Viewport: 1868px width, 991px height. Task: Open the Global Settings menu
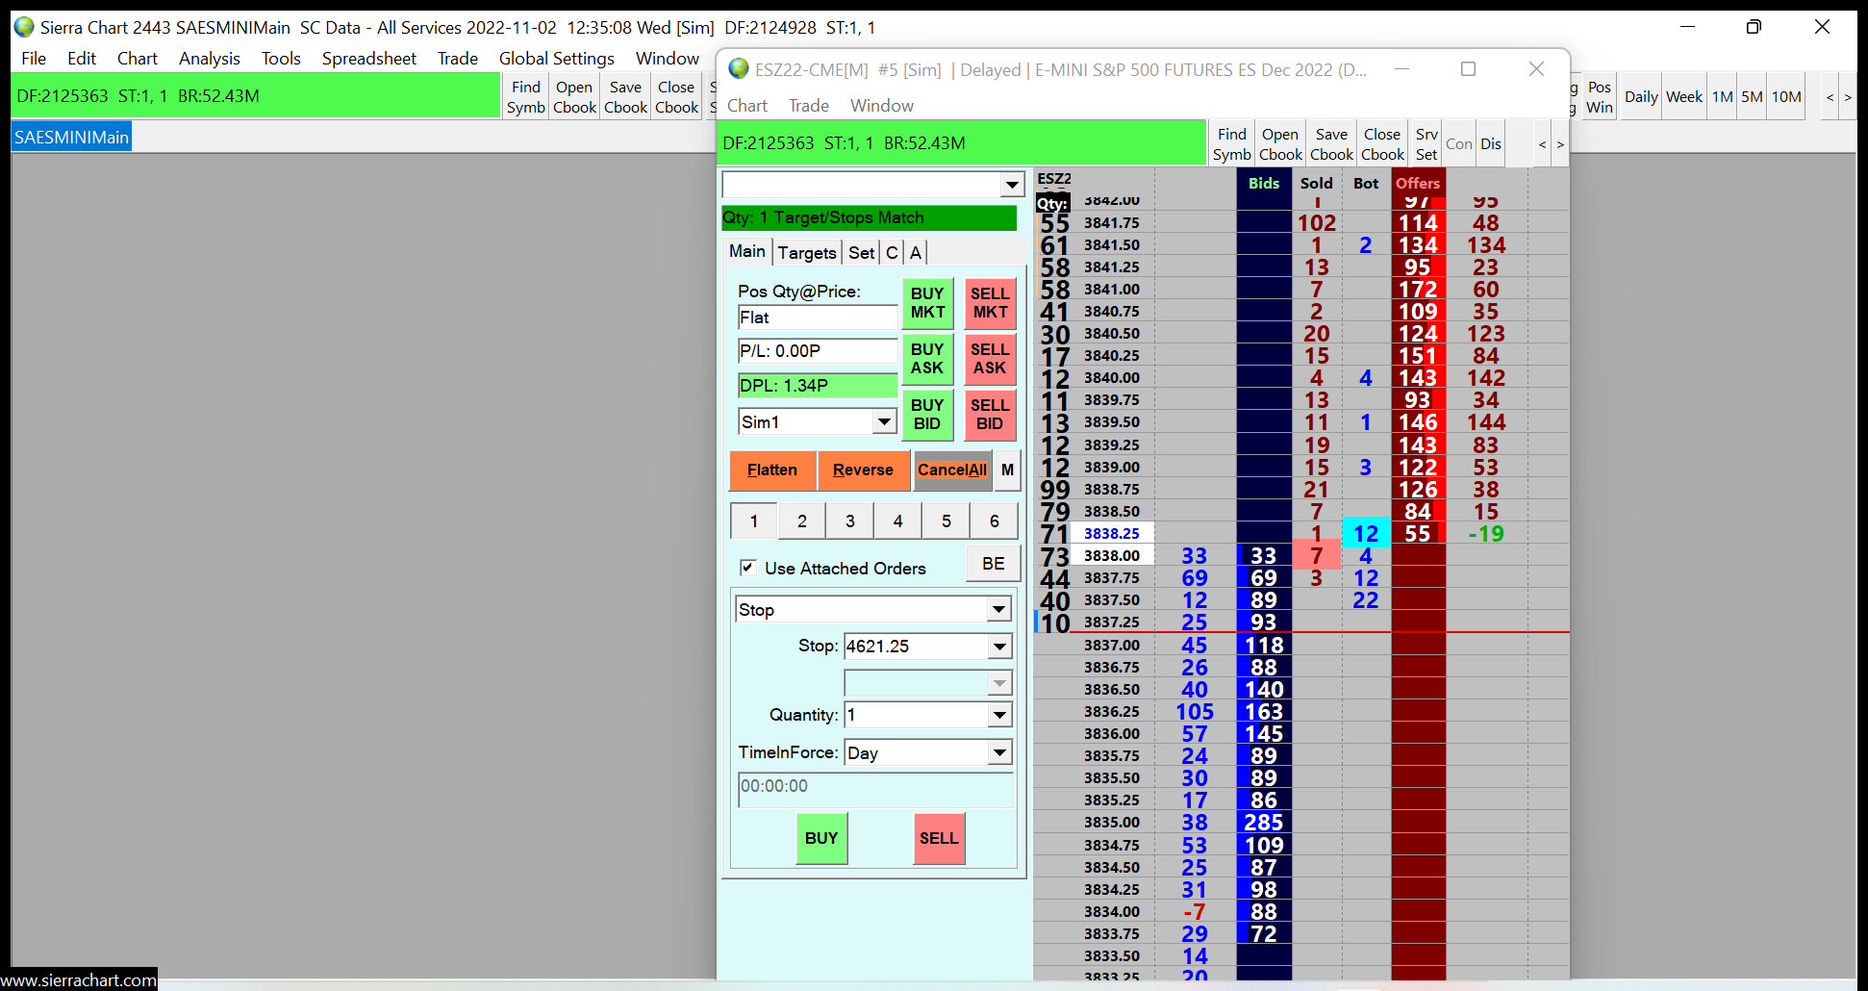click(556, 59)
